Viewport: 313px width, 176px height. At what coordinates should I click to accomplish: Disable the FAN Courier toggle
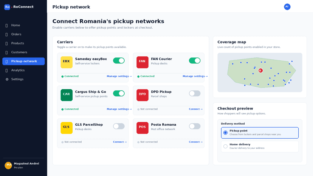195,60
